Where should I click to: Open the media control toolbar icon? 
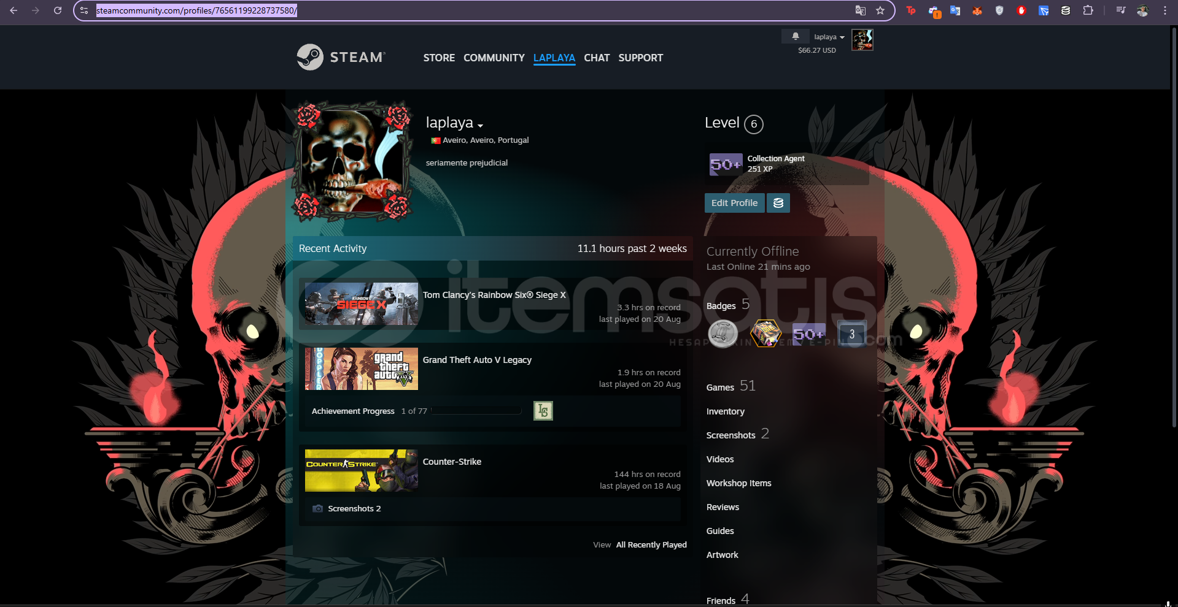pyautogui.click(x=1121, y=10)
